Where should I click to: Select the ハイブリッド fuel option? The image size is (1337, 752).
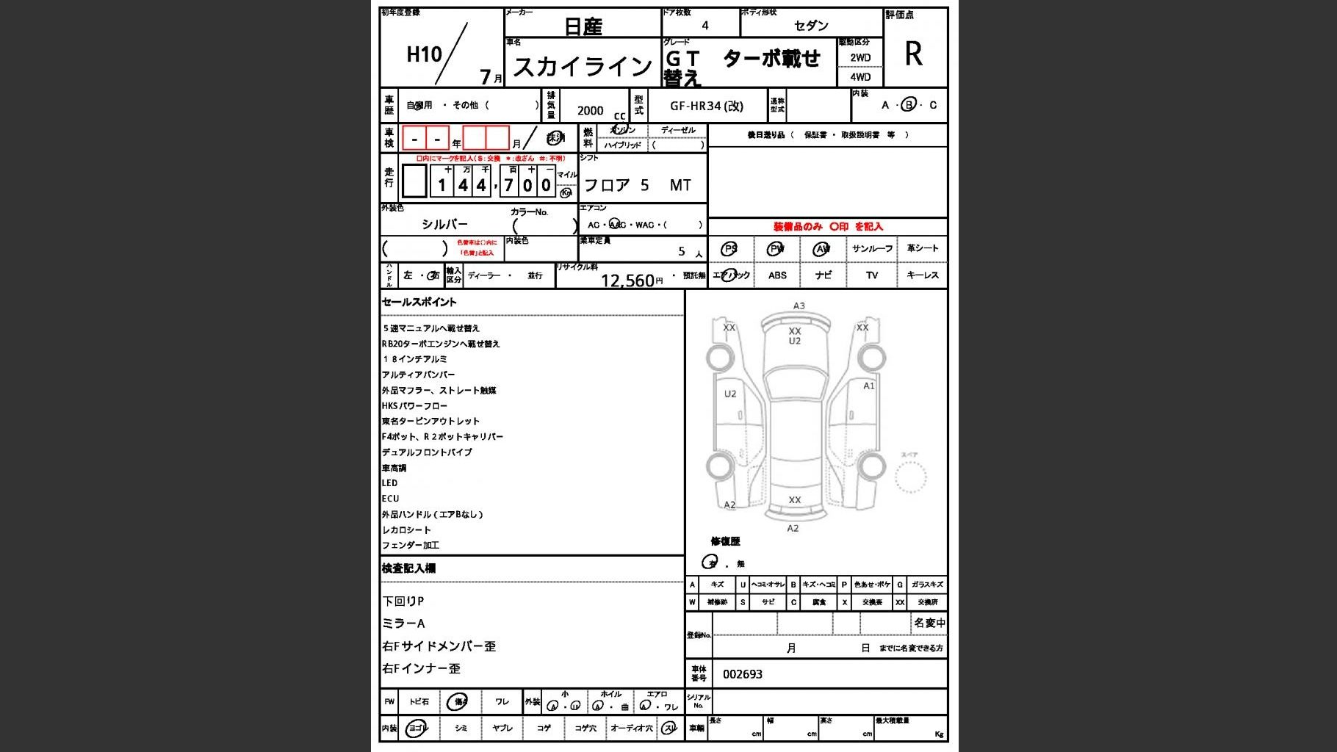tap(622, 145)
